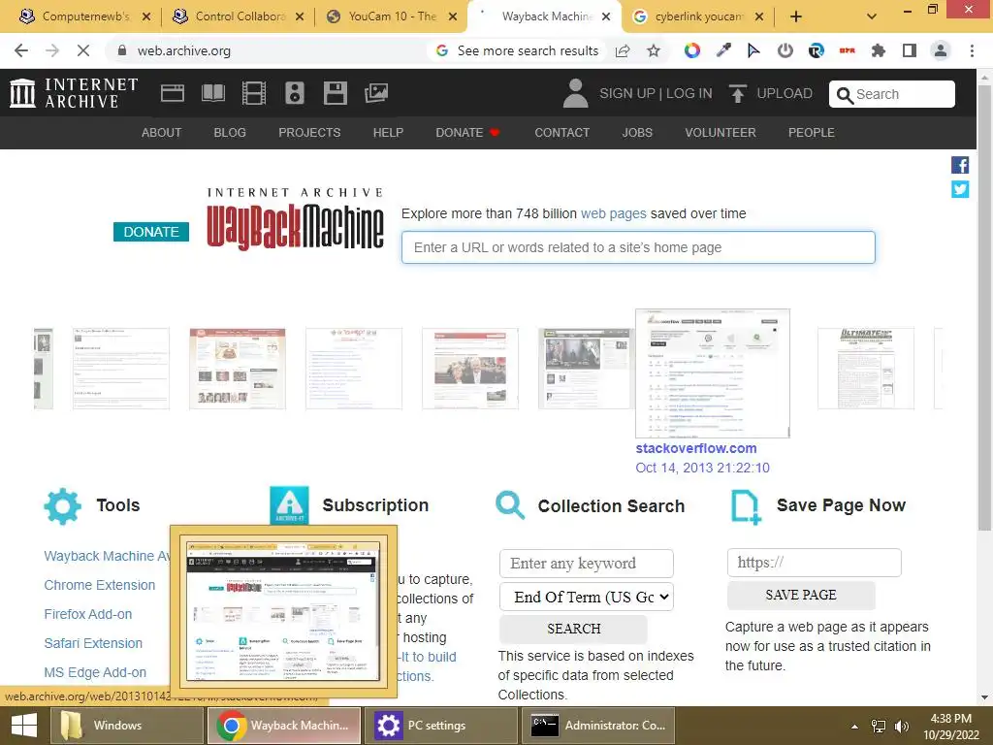Click the Tools gear icon
993x745 pixels.
pos(62,506)
